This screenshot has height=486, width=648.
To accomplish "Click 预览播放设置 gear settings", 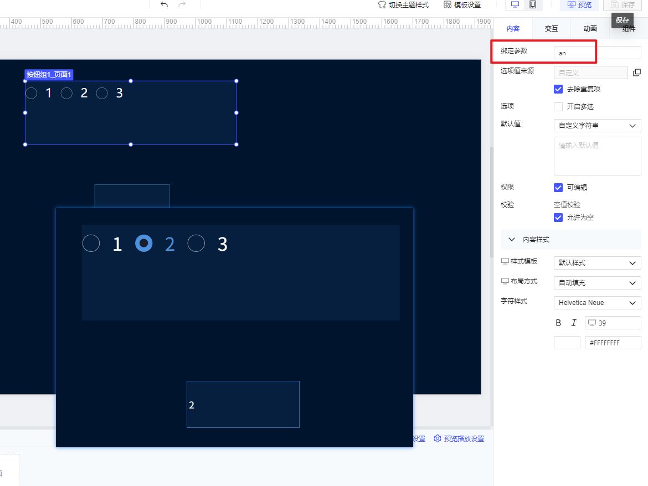I will (x=459, y=438).
